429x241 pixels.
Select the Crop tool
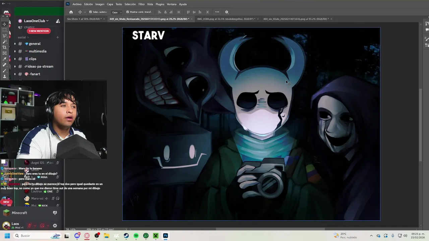[4, 47]
